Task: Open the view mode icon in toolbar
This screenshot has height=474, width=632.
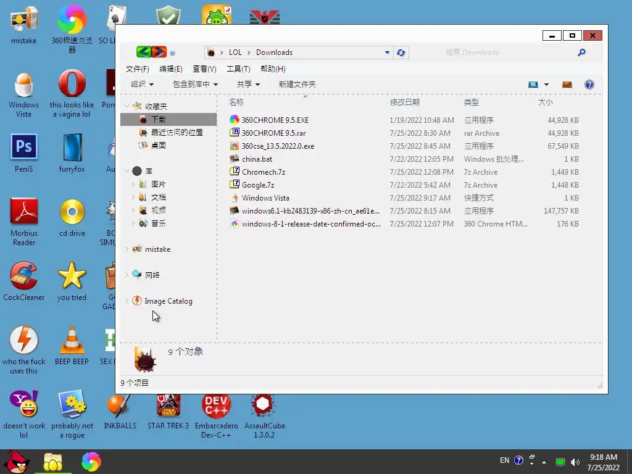Action: coord(533,85)
